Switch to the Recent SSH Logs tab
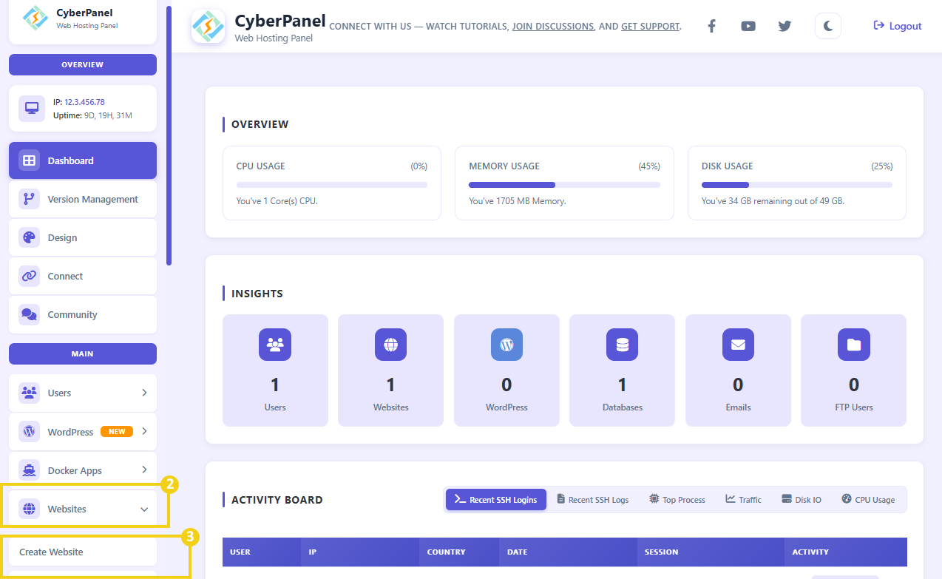Image resolution: width=942 pixels, height=579 pixels. pos(592,499)
